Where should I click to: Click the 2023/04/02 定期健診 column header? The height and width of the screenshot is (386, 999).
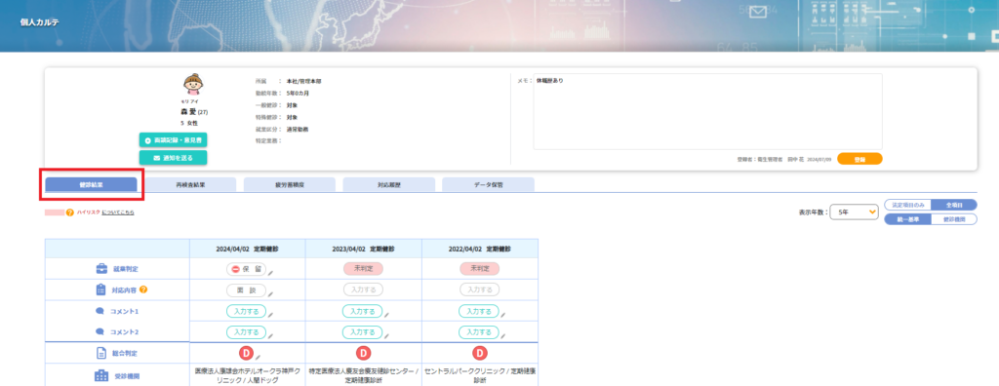363,250
